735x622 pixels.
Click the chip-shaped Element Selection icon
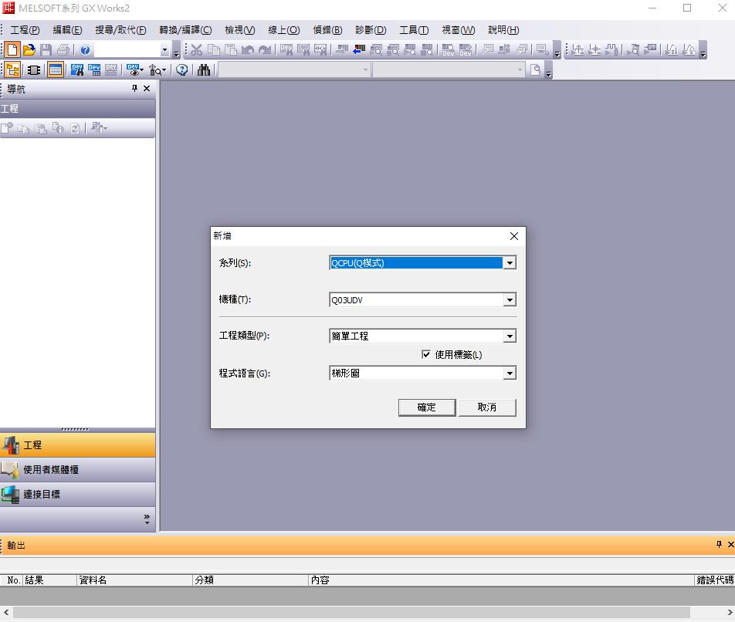34,70
